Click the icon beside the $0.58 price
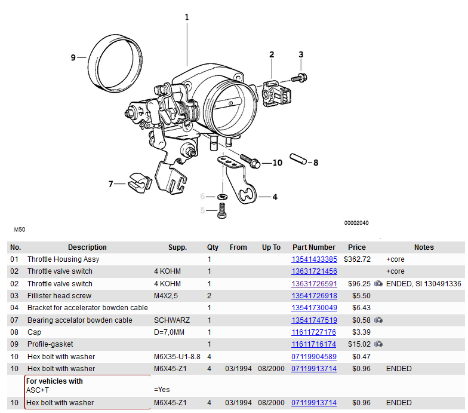 pyautogui.click(x=378, y=320)
